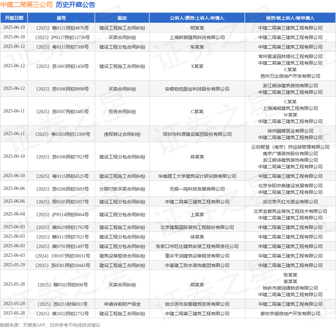Click defendant 北京金碧筑业装饰工程技术有限公司

click(290, 211)
